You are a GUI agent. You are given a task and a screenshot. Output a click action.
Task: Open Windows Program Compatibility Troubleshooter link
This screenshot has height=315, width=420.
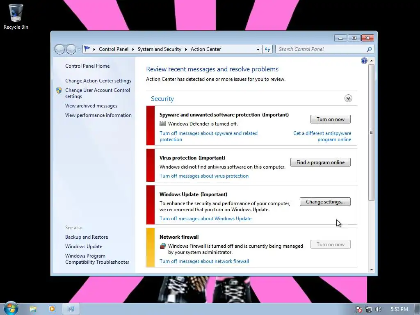point(97,259)
